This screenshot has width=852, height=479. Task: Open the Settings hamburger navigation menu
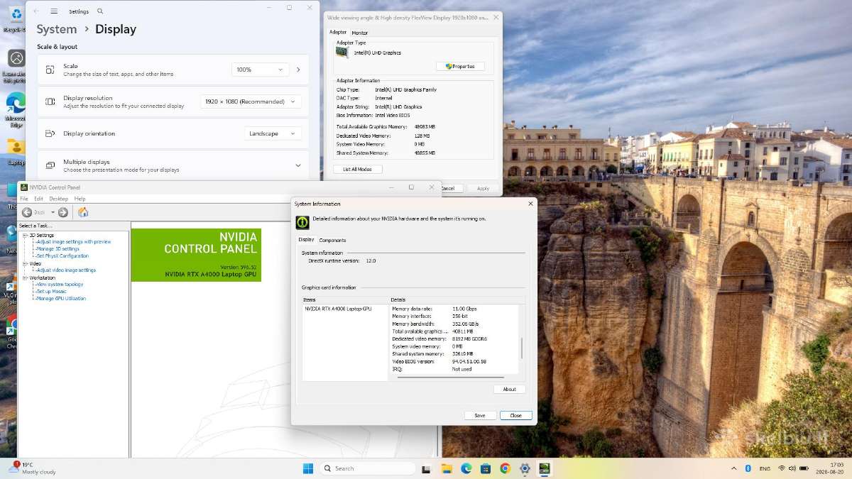click(x=54, y=11)
